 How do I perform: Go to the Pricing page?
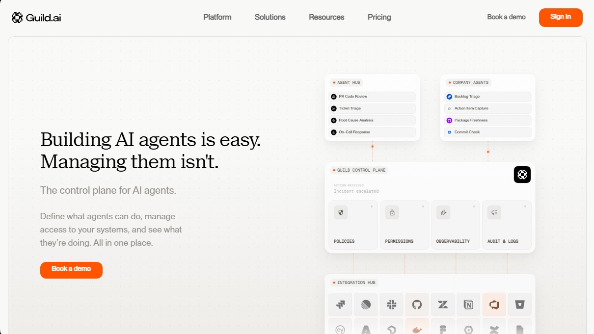379,17
